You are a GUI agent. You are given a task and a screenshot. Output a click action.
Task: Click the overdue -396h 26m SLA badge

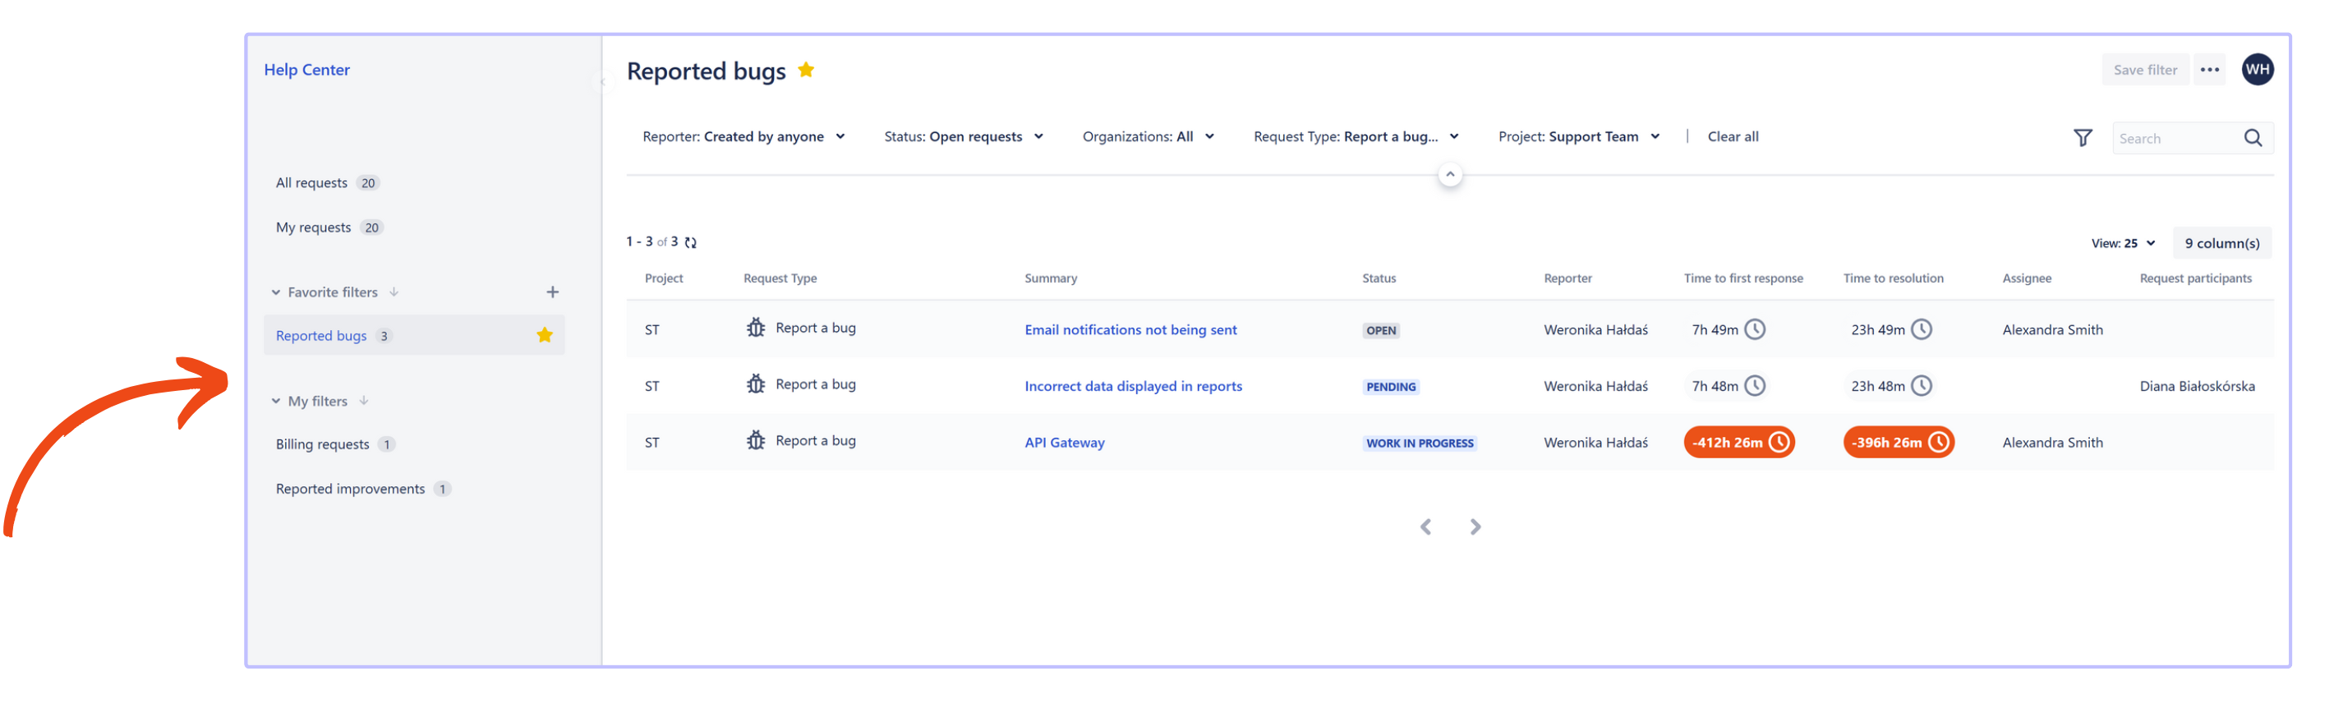point(1899,443)
